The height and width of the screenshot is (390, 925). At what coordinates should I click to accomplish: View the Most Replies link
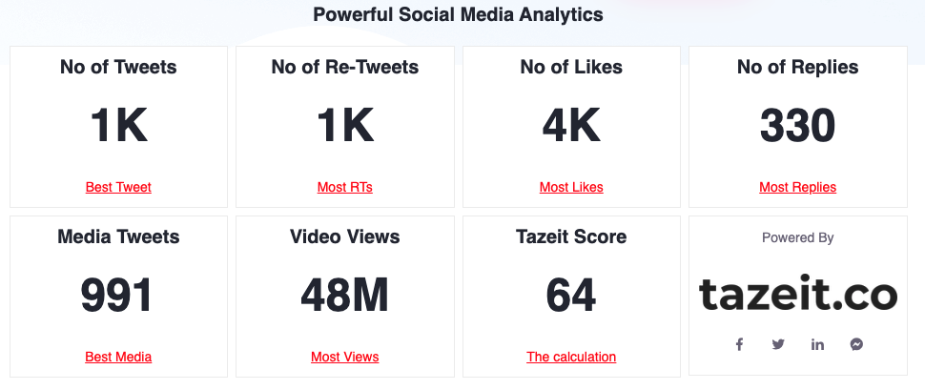coord(797,187)
